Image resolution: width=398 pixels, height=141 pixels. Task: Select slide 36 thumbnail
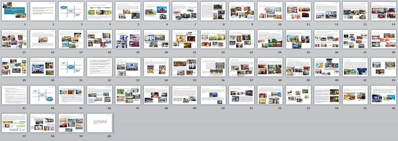click(213, 67)
